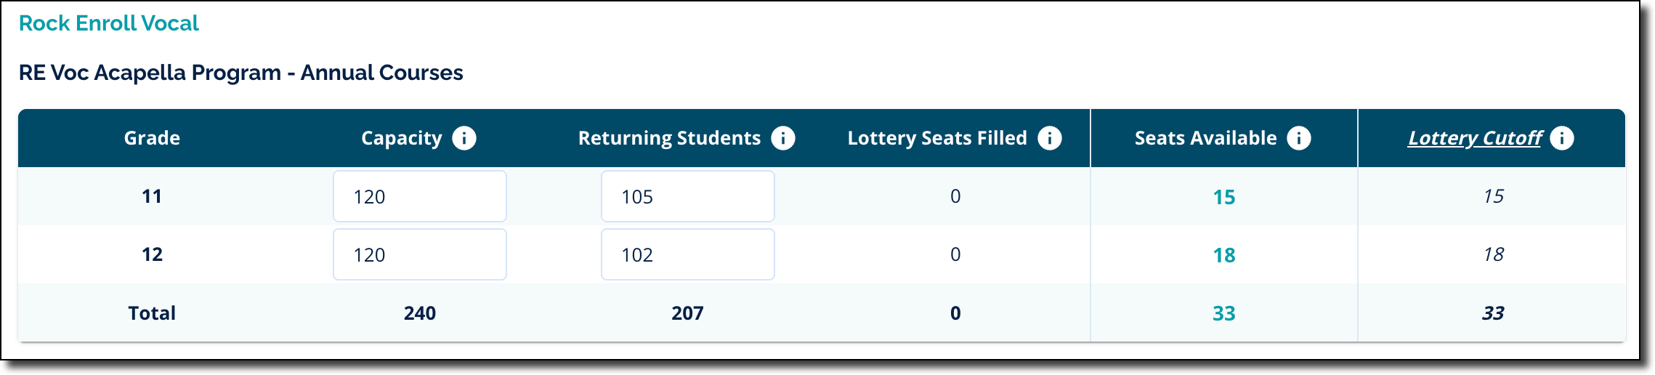This screenshot has height=375, width=1655.
Task: Click the total Seats Available value 33
Action: pyautogui.click(x=1223, y=313)
